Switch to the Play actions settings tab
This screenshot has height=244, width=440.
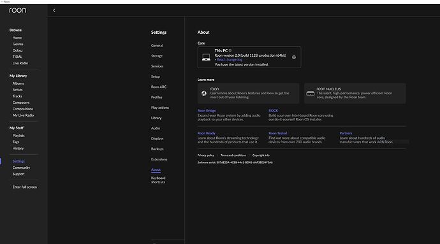coord(160,108)
